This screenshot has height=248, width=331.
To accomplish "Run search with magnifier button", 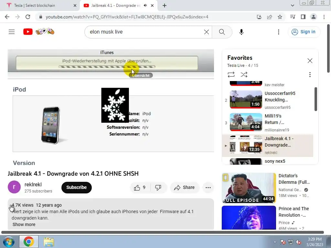I will pyautogui.click(x=222, y=32).
